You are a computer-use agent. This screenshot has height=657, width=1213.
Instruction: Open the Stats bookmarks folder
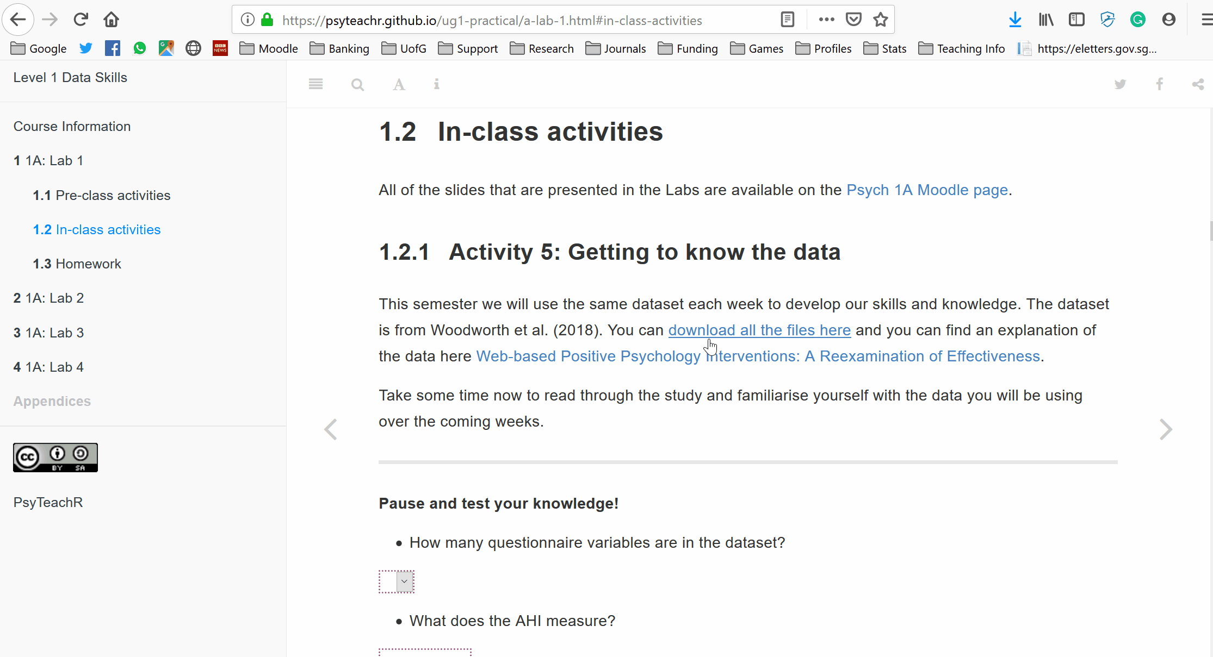click(884, 48)
